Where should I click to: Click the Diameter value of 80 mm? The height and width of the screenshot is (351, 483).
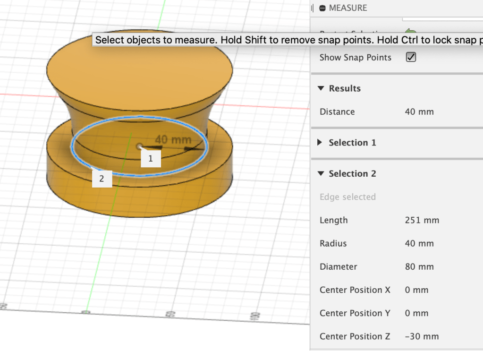419,267
